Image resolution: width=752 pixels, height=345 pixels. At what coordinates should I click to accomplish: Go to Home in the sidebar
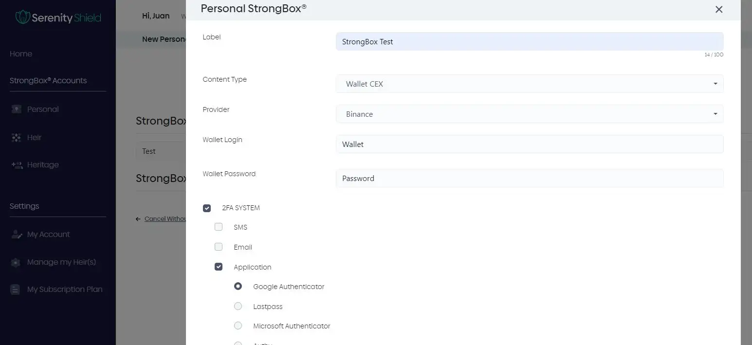(21, 54)
